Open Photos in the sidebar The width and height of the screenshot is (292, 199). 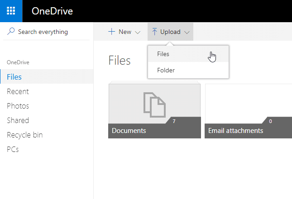pyautogui.click(x=18, y=106)
